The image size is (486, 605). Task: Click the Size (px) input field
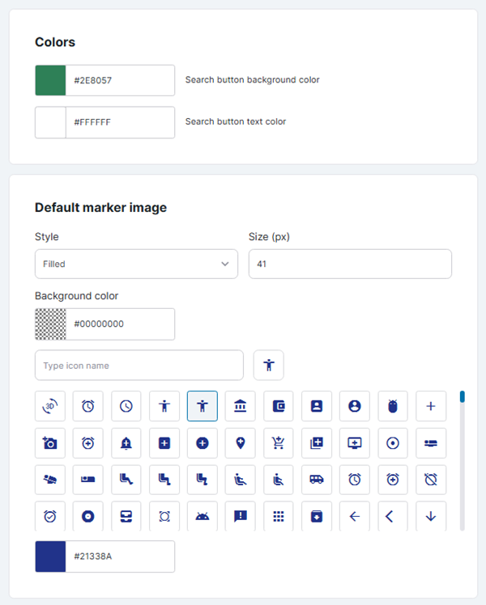[349, 264]
